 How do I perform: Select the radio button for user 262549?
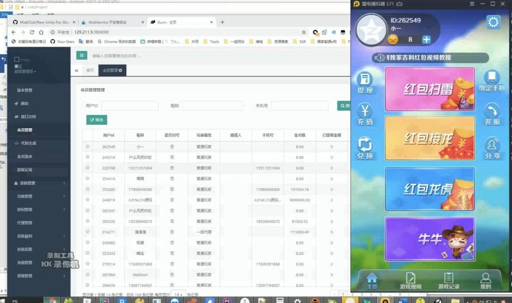pos(87,147)
